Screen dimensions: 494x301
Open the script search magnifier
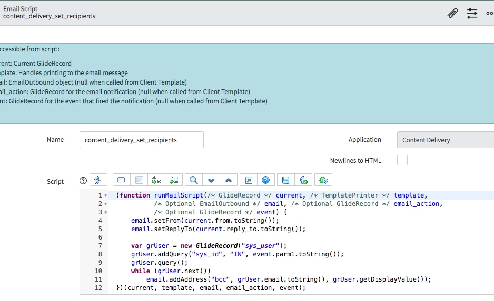(194, 180)
